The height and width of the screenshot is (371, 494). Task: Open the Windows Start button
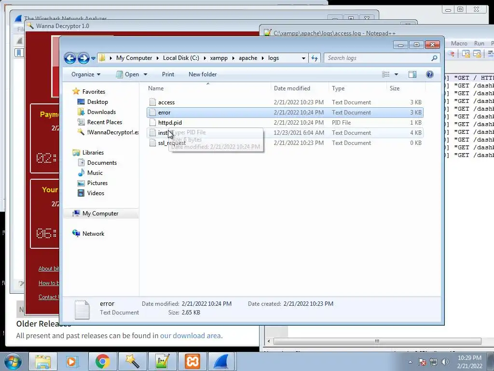[x=13, y=361]
